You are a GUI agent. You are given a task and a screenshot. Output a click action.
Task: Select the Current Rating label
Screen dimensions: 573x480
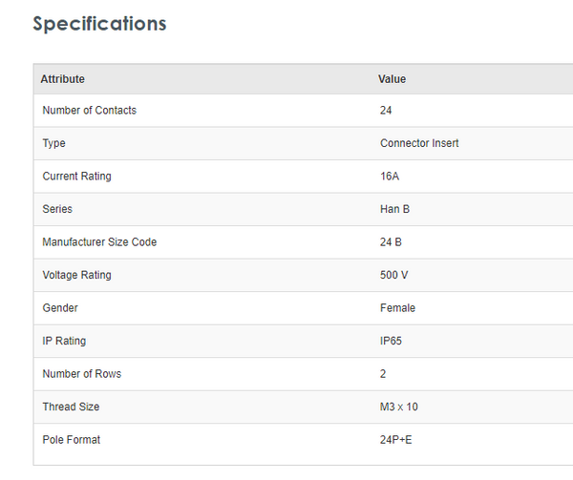(x=76, y=177)
